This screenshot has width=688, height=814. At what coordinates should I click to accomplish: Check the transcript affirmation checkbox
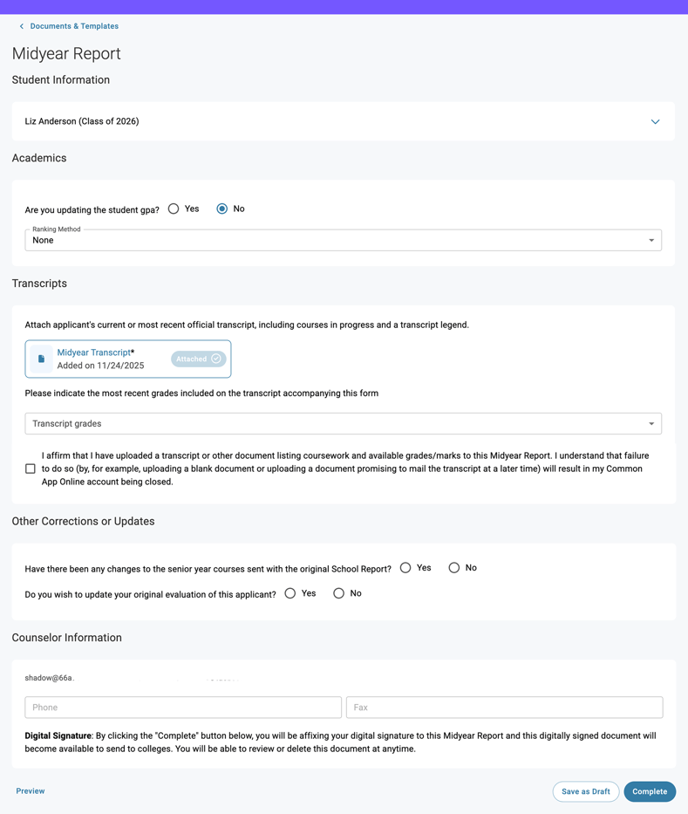coord(31,469)
